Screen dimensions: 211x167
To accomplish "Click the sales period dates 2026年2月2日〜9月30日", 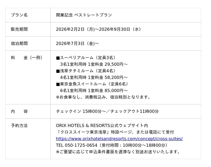I will (x=99, y=29).
